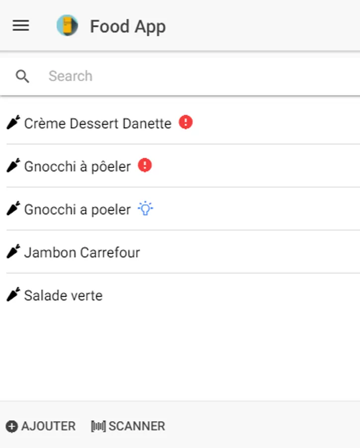The height and width of the screenshot is (448, 360).
Task: Click the Food App title text
Action: coord(128,26)
